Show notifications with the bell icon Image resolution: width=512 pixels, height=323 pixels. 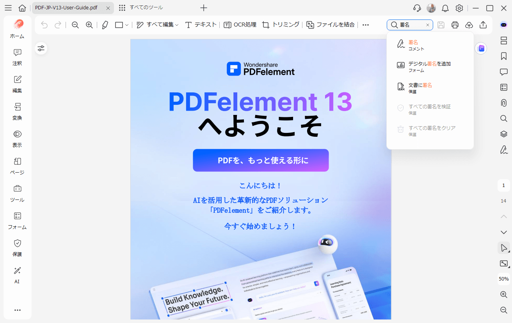tap(445, 8)
